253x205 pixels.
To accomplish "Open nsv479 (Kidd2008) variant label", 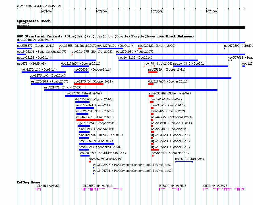I will coord(190,159).
